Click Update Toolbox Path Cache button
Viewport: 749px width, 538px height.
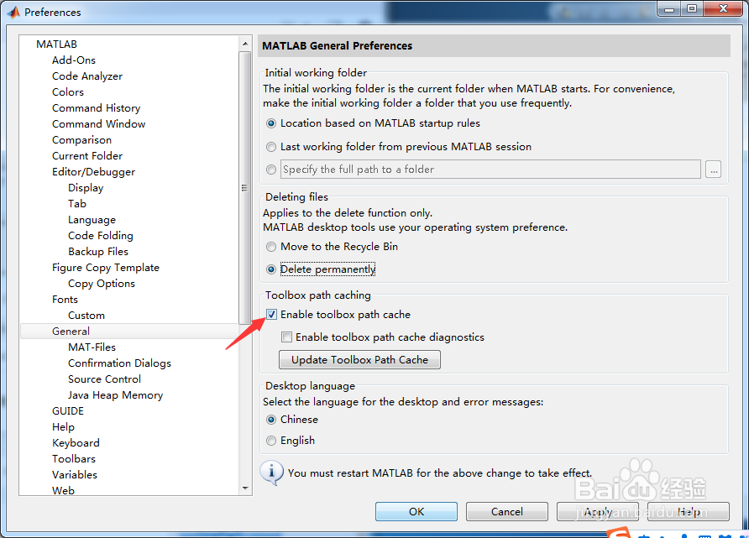(x=359, y=360)
